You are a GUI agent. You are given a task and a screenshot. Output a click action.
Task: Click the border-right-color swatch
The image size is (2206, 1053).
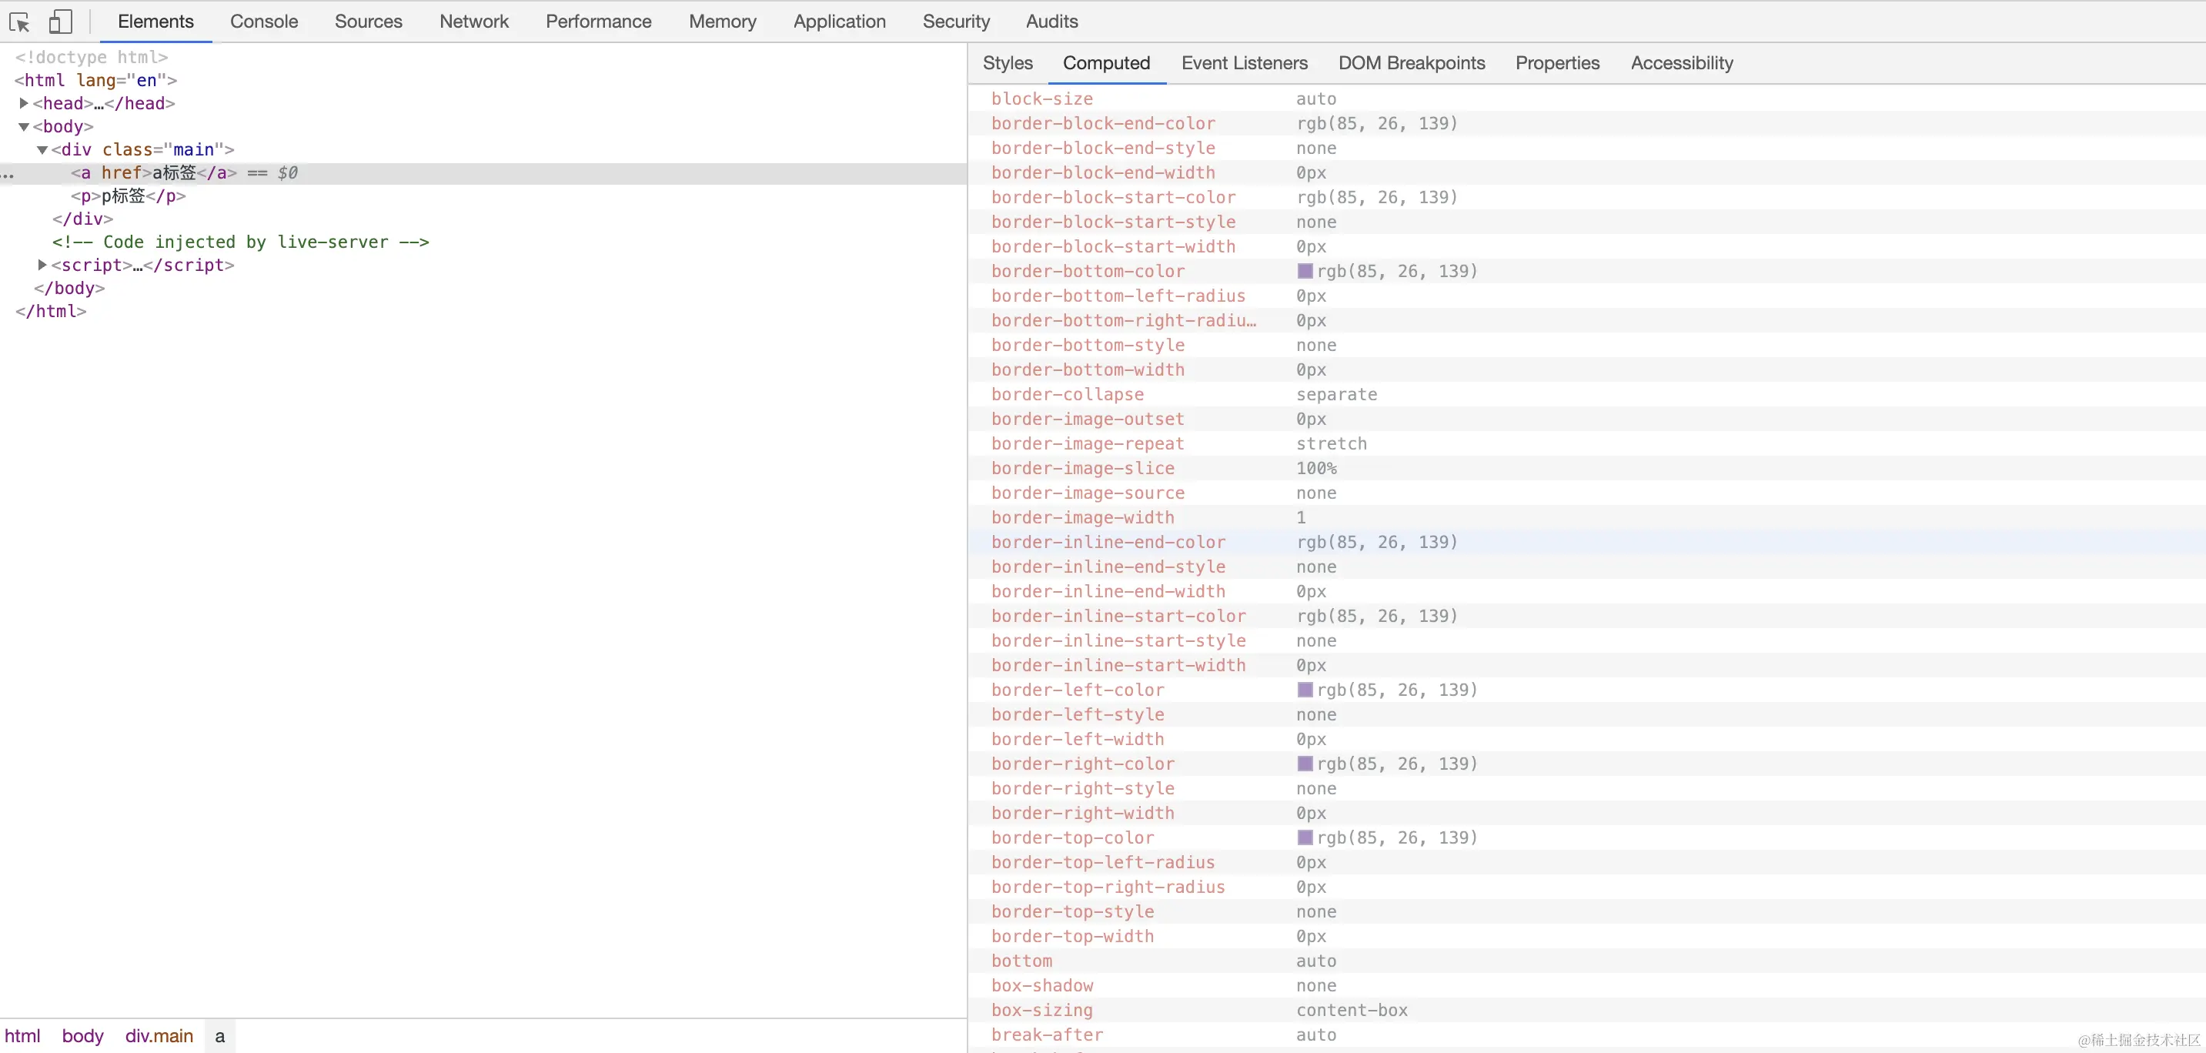click(x=1304, y=764)
